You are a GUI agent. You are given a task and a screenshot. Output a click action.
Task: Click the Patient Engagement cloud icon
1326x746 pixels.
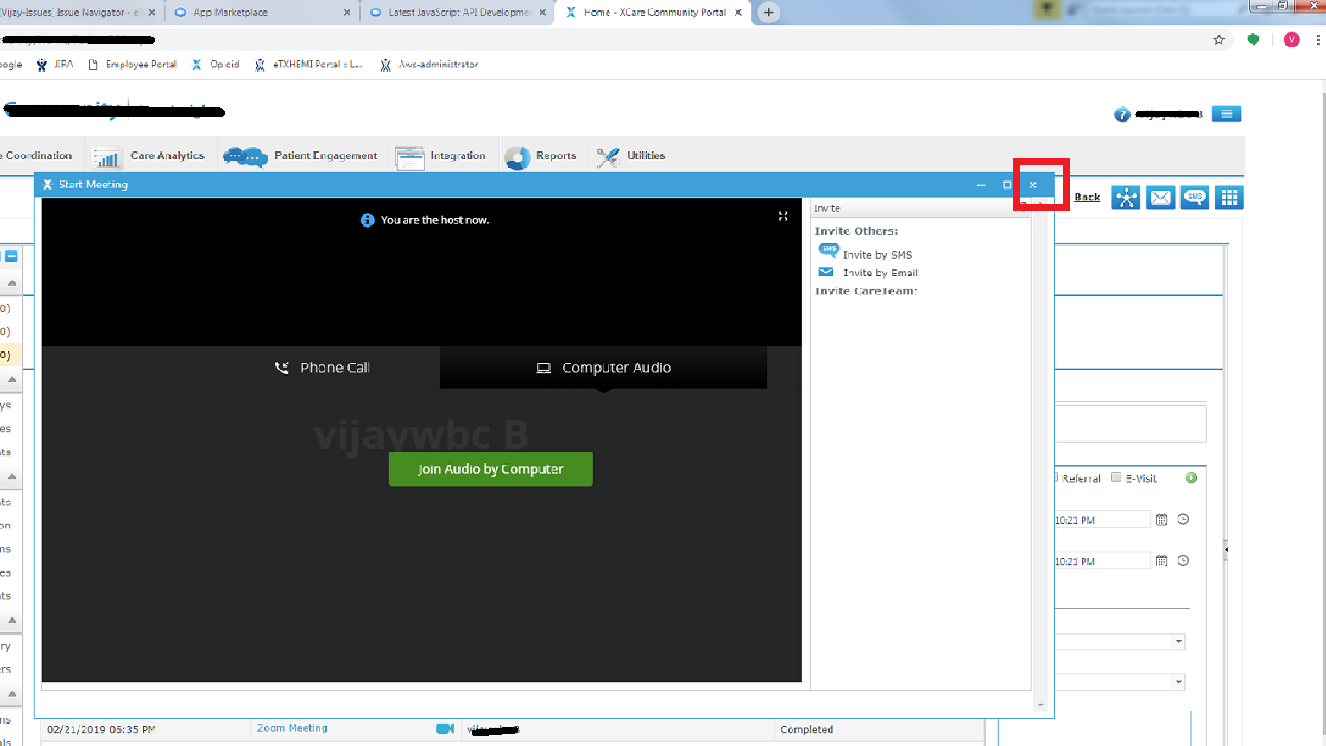point(245,157)
